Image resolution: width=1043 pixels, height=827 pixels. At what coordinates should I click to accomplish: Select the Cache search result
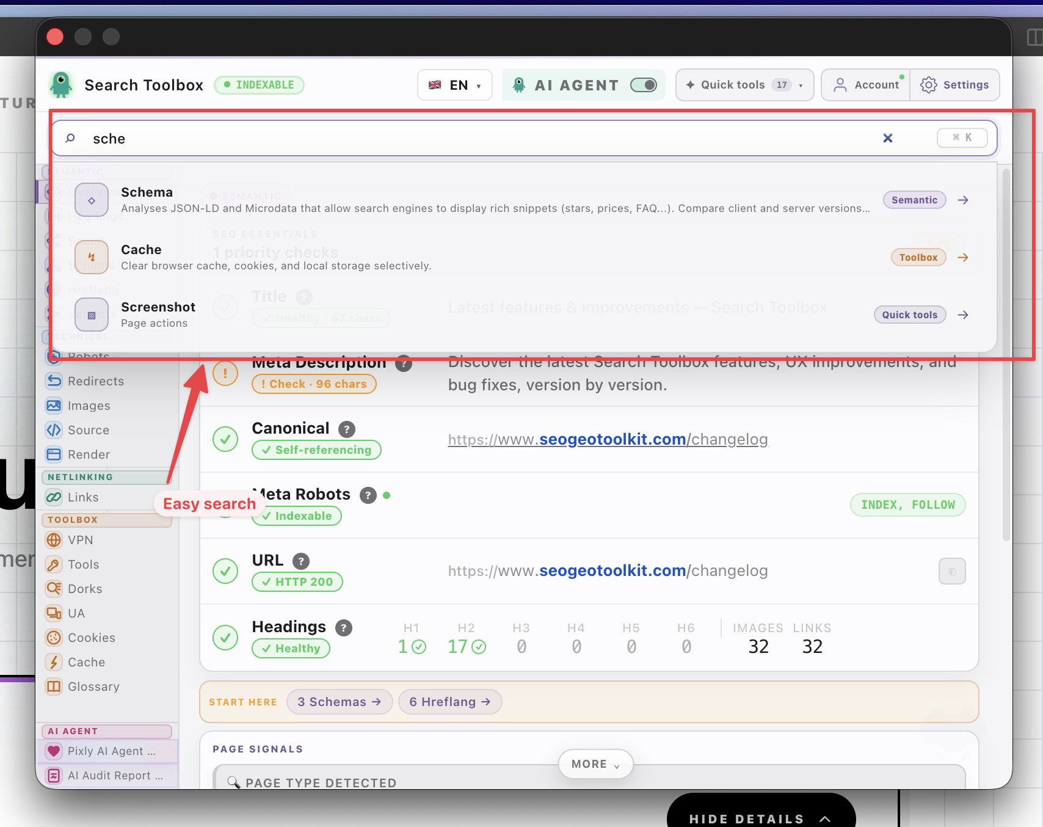click(x=524, y=257)
